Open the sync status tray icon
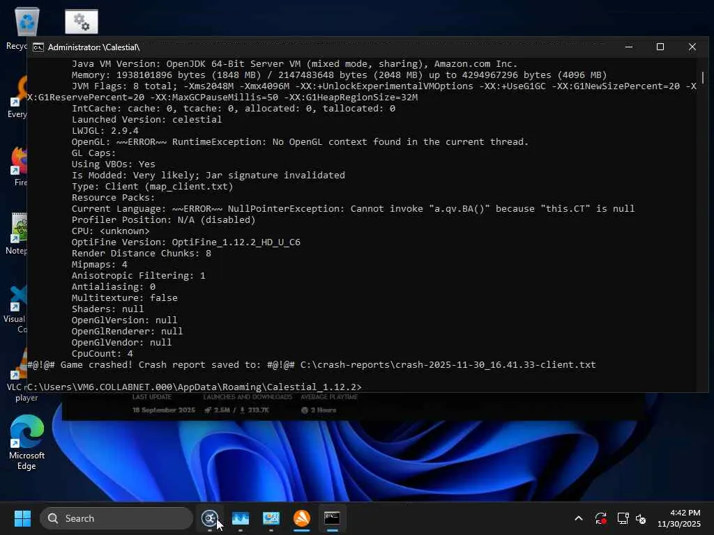Screen dimensions: 714x535 click(600, 518)
